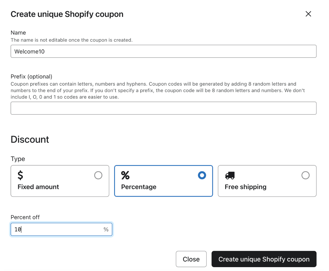Click the 'Prefix (optional)' label
This screenshot has height=271, width=329.
[x=31, y=77]
